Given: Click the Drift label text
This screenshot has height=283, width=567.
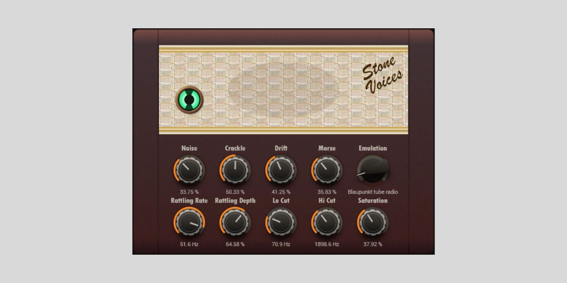Looking at the screenshot, I should 281,148.
